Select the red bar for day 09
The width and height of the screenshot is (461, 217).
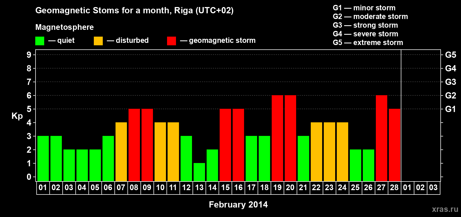point(147,145)
